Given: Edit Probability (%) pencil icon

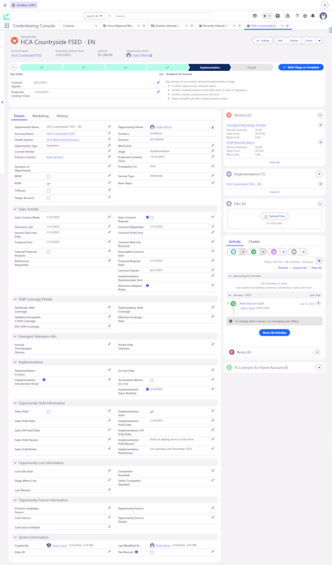Looking at the screenshot, I should tap(213, 166).
